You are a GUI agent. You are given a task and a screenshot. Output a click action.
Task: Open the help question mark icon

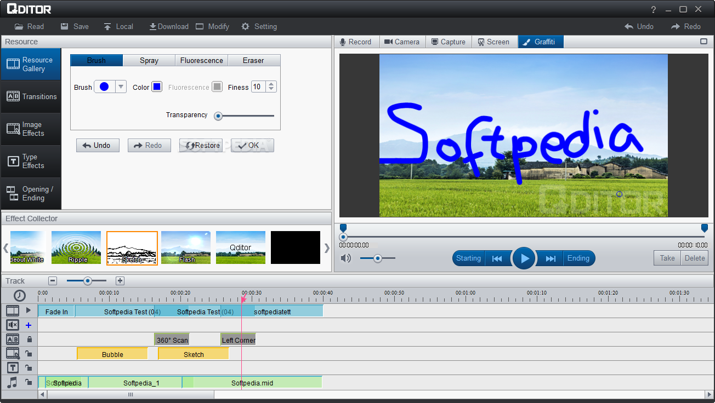click(x=654, y=9)
